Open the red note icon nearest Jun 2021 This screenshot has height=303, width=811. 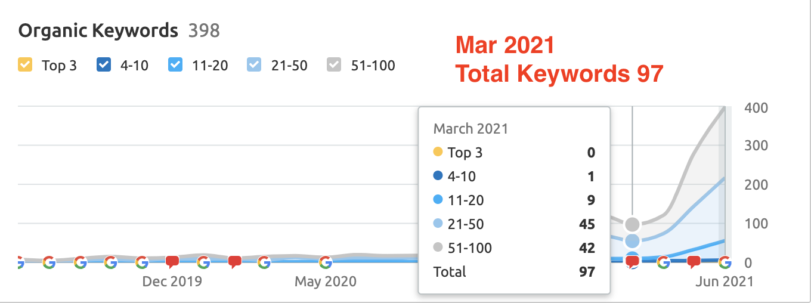694,261
